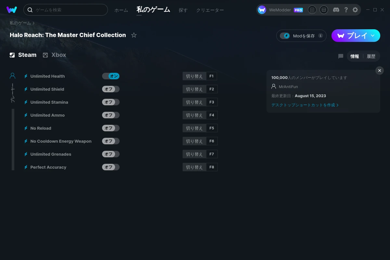The image size is (390, 260).
Task: Click the PRO badge
Action: click(298, 10)
